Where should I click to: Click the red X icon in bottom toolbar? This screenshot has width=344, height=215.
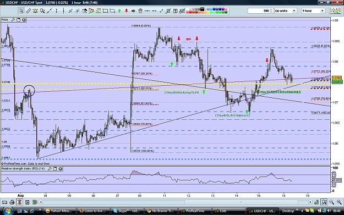pyautogui.click(x=19, y=202)
